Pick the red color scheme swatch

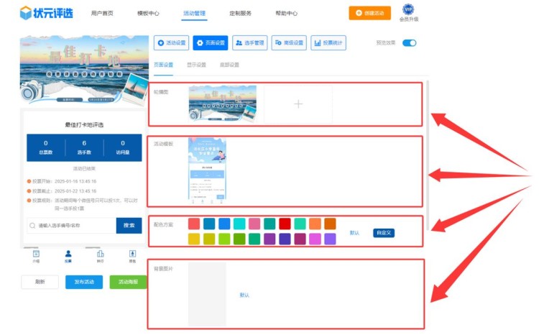click(x=285, y=224)
